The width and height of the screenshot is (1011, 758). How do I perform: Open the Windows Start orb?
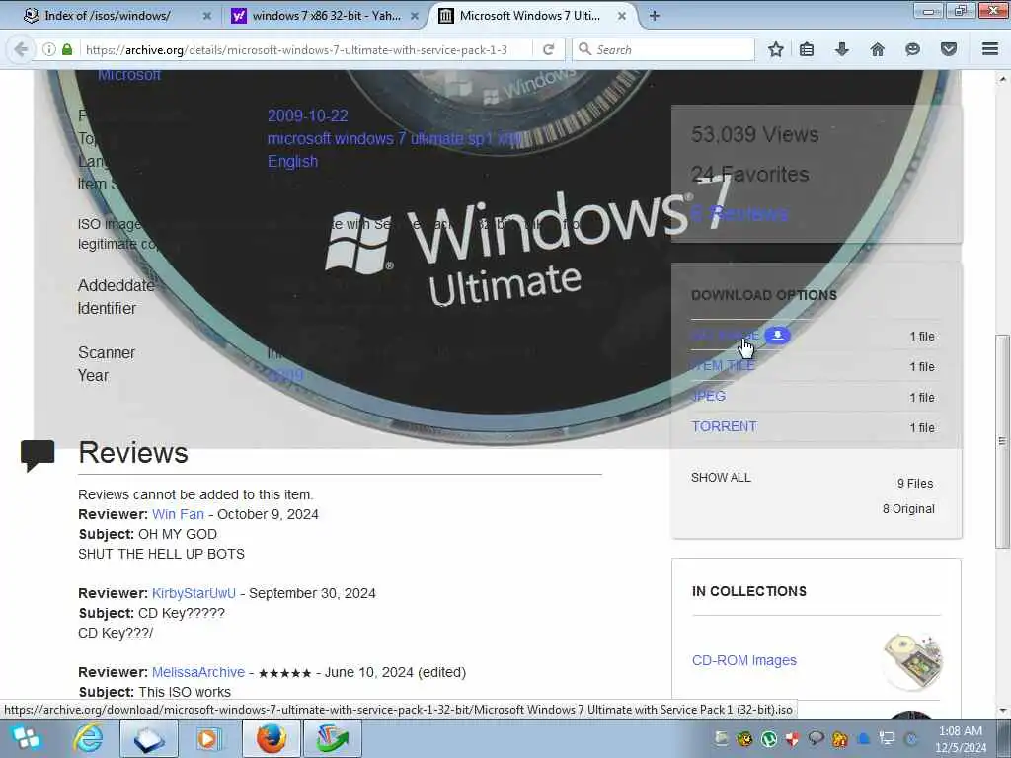pyautogui.click(x=27, y=738)
